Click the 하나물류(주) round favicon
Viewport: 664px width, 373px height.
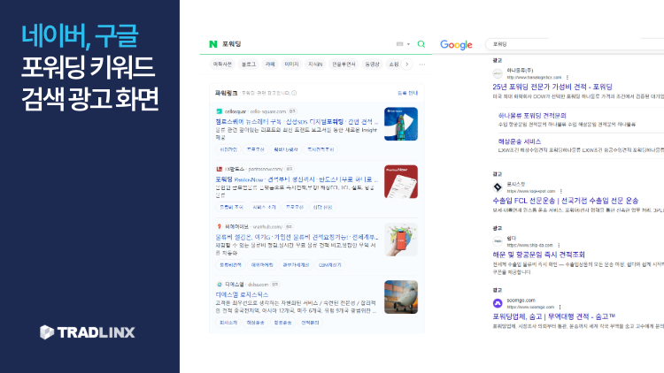tap(498, 73)
